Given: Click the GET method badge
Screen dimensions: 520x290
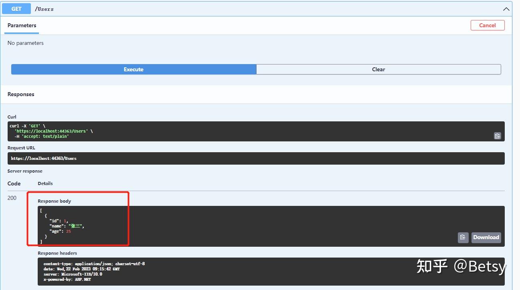Looking at the screenshot, I should point(16,9).
